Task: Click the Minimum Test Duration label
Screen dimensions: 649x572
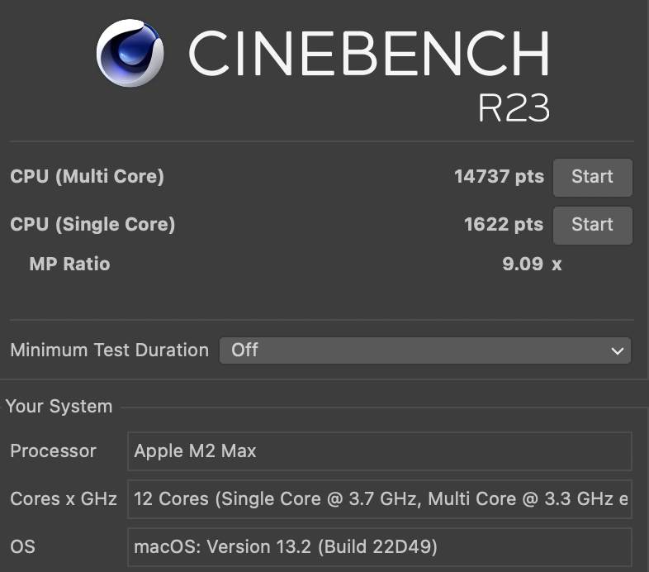Action: (x=109, y=350)
